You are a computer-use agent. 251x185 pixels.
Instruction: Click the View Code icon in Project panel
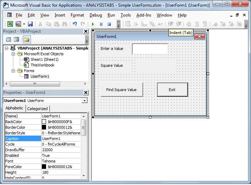click(8, 39)
